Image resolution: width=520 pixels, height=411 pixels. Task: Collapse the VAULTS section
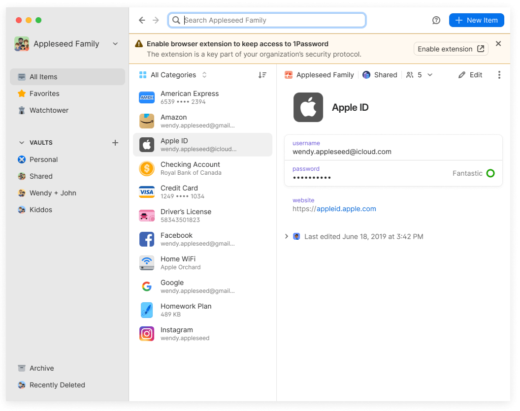22,143
